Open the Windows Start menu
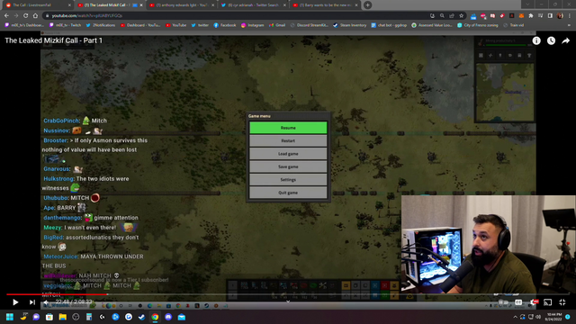Screen dimensions: 576x324 pos(10,317)
